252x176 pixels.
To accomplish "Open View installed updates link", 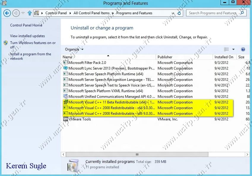I will 28,36.
